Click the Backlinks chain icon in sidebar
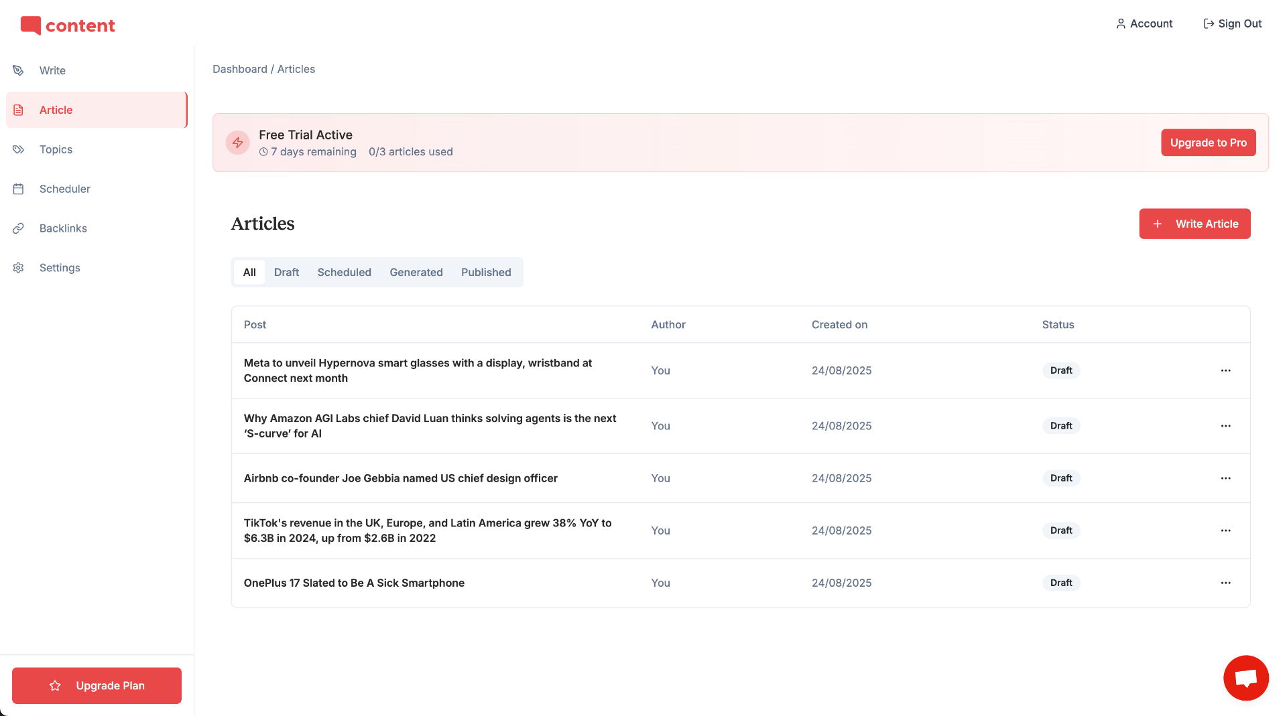This screenshot has width=1287, height=716. point(18,228)
